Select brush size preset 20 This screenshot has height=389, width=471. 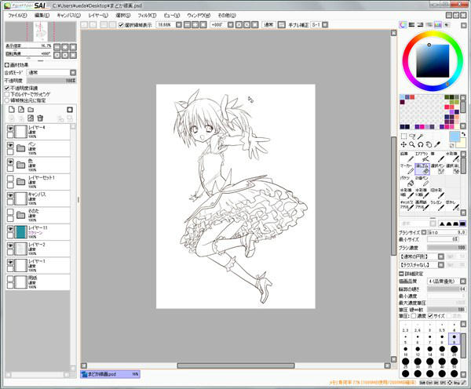point(454,351)
